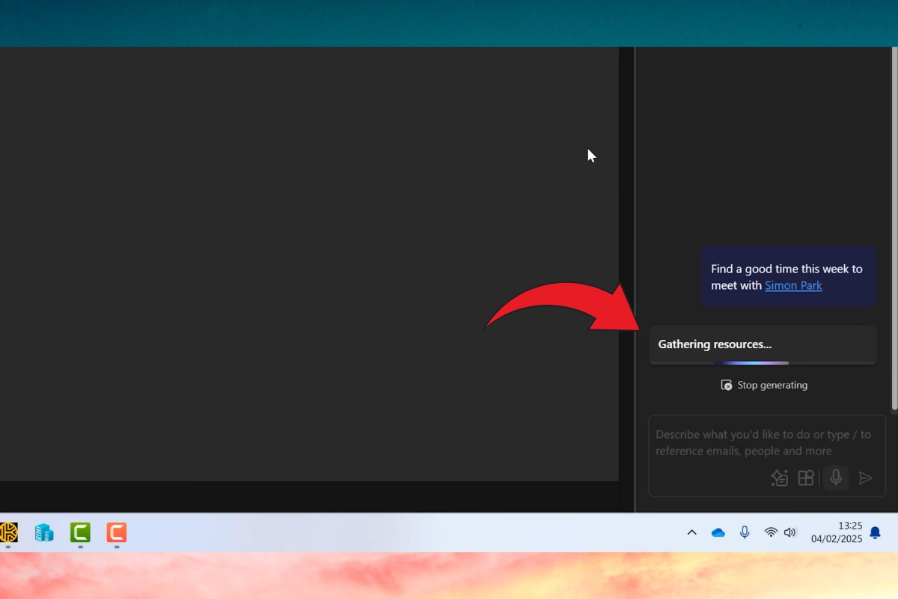
Task: Click the user message 'Find a good time this week'
Action: [x=789, y=277]
